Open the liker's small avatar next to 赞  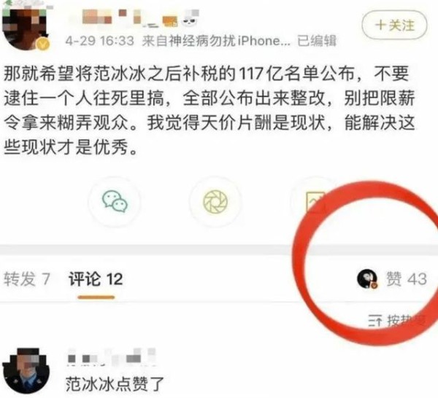(367, 278)
